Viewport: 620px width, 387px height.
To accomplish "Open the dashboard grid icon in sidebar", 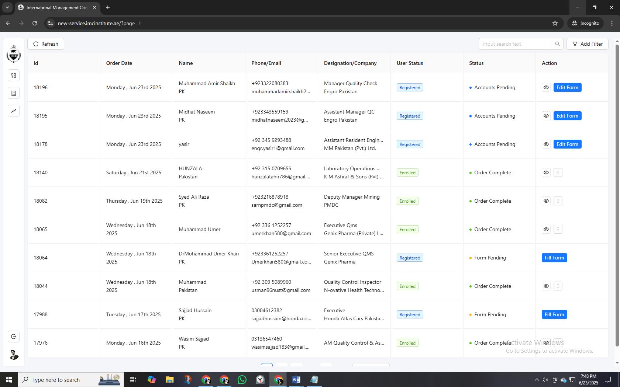I will click(x=14, y=76).
